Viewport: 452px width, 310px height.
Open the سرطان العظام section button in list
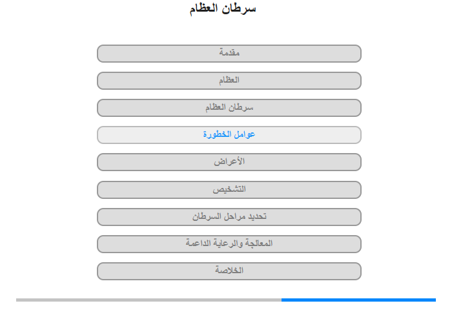pyautogui.click(x=229, y=108)
